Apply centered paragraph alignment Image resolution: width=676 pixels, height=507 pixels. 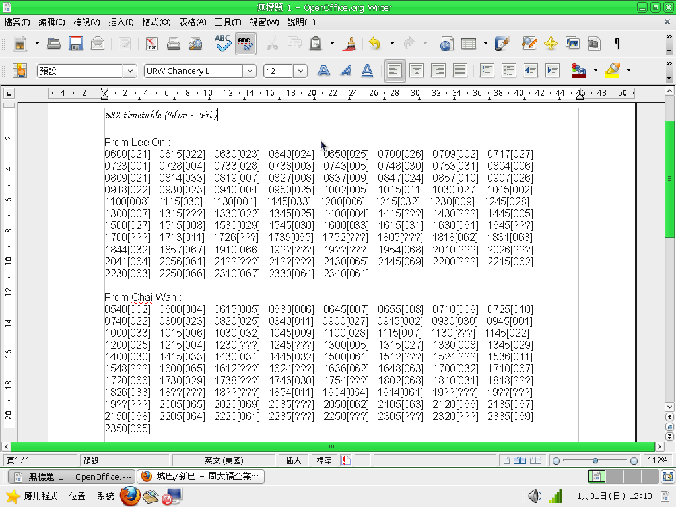click(416, 71)
